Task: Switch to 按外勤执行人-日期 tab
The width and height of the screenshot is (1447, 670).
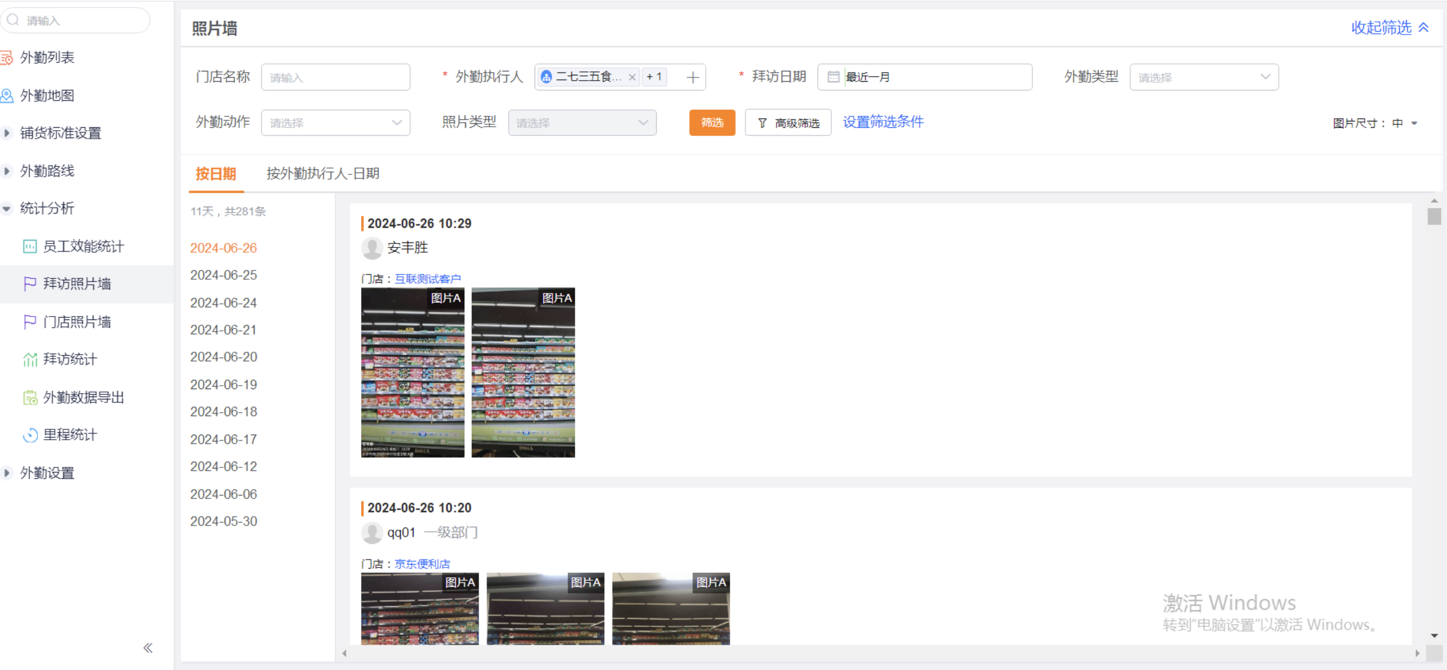Action: [x=323, y=174]
